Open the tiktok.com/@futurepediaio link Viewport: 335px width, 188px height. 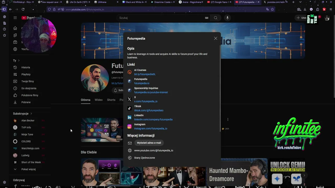149,110
